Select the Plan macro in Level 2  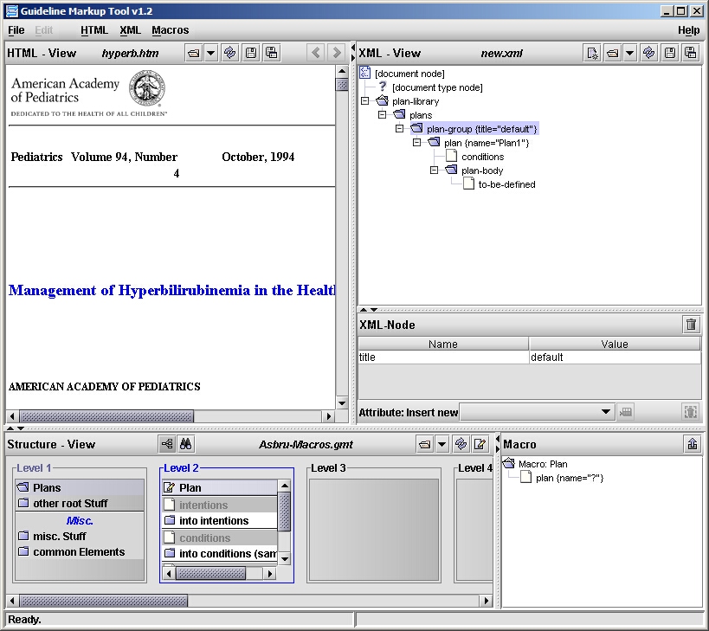coord(220,487)
